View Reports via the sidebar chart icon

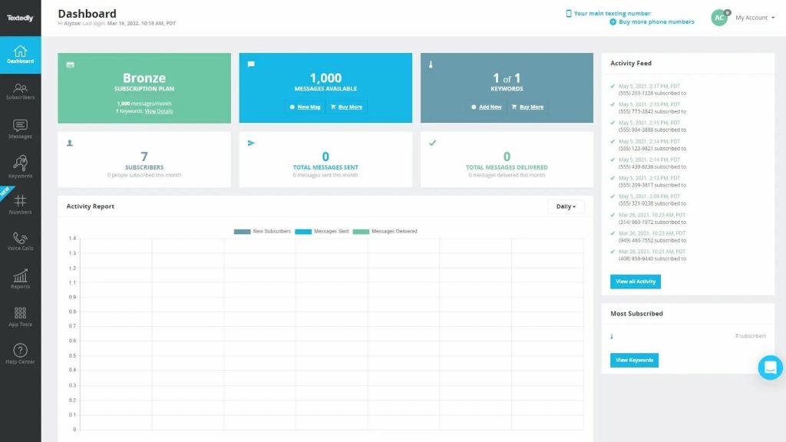point(20,277)
